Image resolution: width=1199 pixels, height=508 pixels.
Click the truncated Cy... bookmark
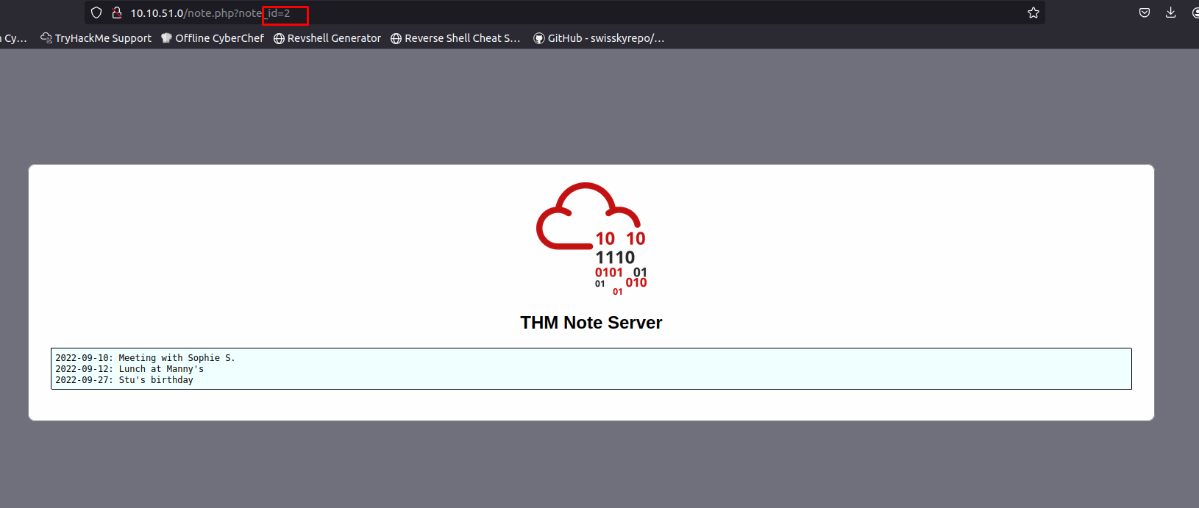pos(14,38)
